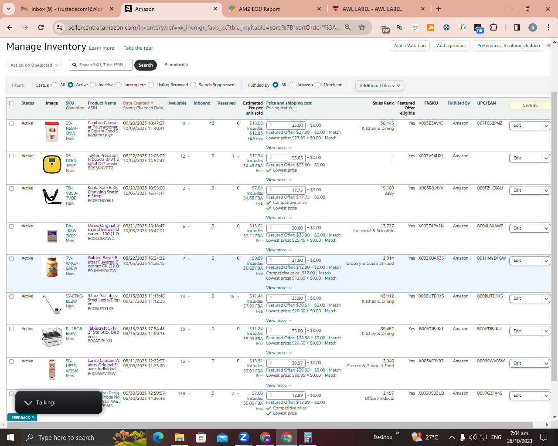Open the Extensions puzzle-piece menu
This screenshot has width=558, height=446.
tap(493, 27)
